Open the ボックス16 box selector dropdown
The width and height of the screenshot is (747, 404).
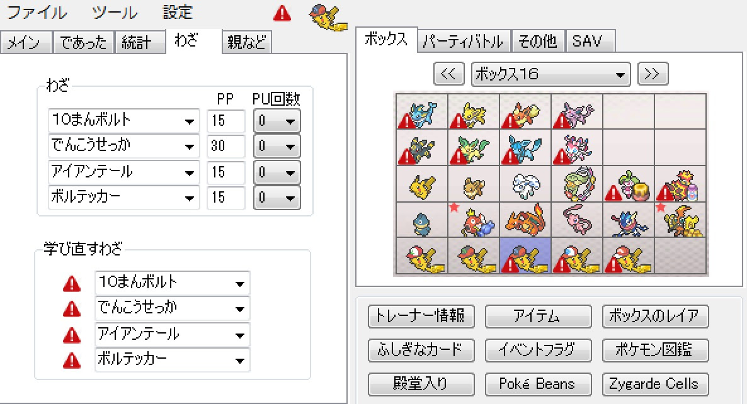[x=550, y=74]
